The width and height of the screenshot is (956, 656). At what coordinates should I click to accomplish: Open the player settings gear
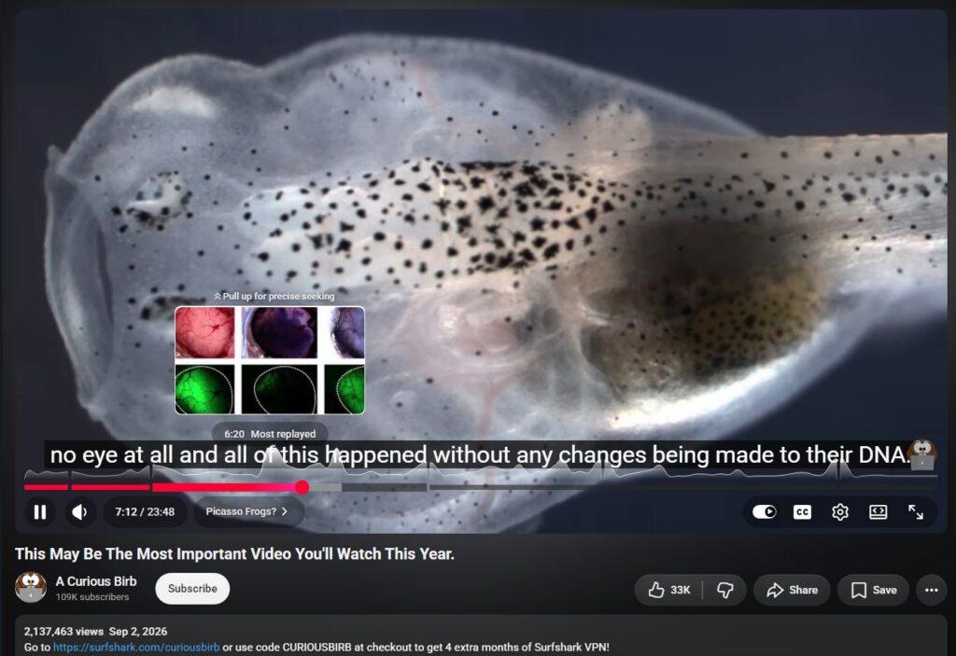click(x=839, y=512)
